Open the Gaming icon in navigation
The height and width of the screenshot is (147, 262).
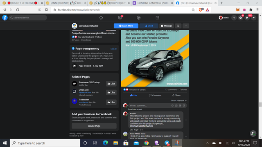point(157,18)
